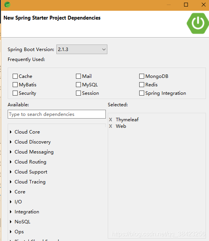Expand Cloud Support dependencies
Screen dimensions: 209x241
(x=11, y=172)
